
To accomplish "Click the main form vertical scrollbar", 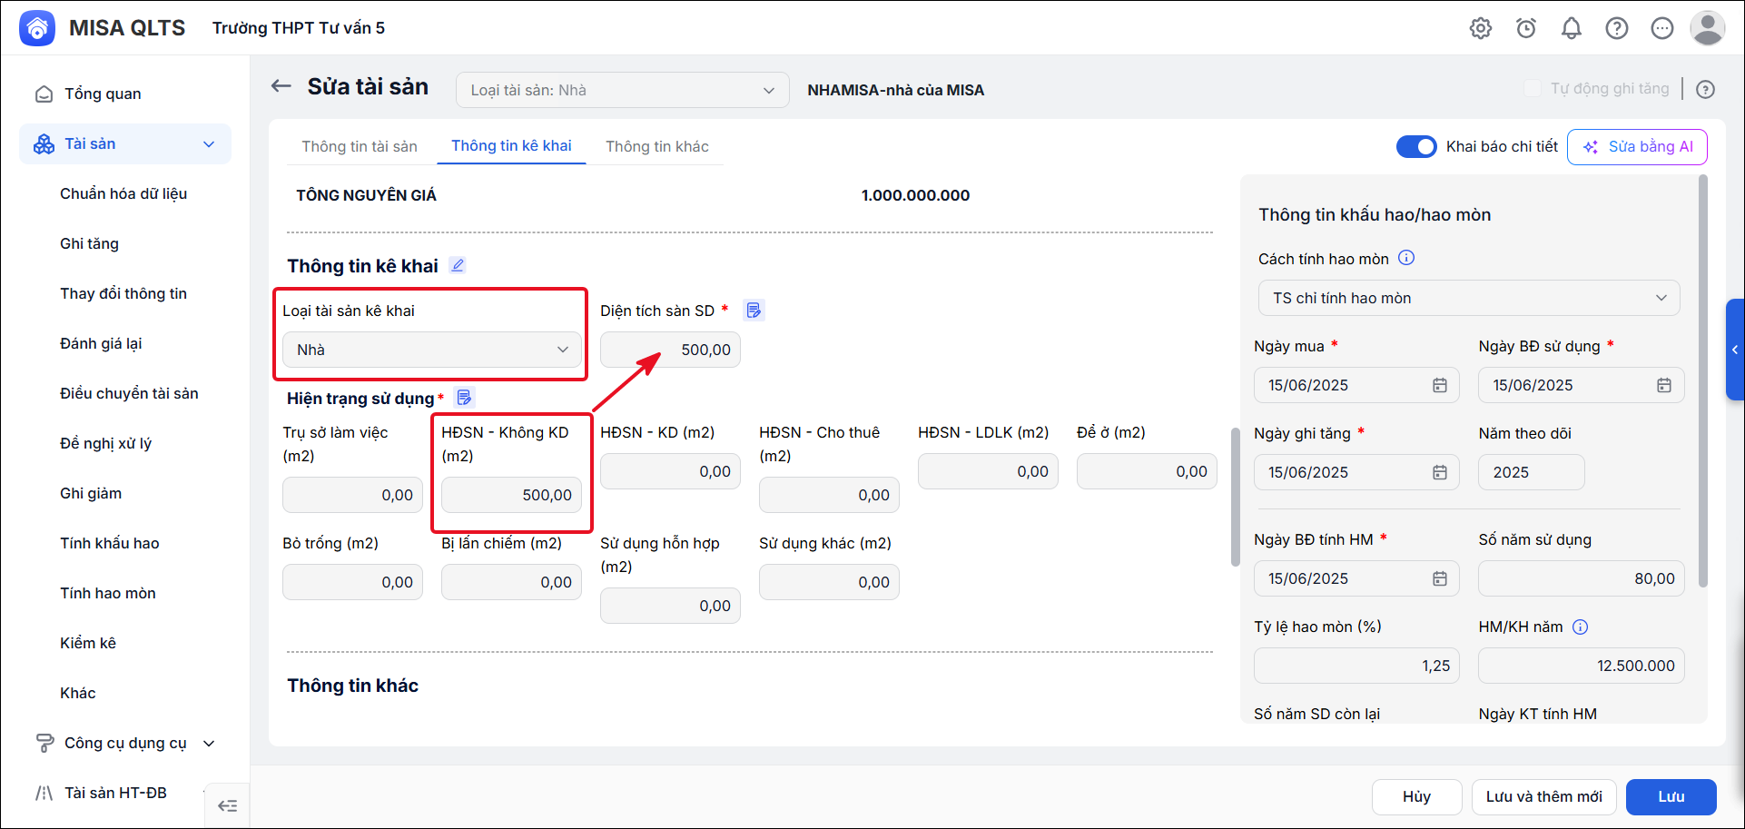I will click(1235, 497).
